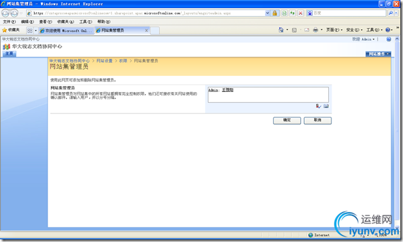
Task: Click the vertical scrollbar up arrow
Action: [397, 39]
